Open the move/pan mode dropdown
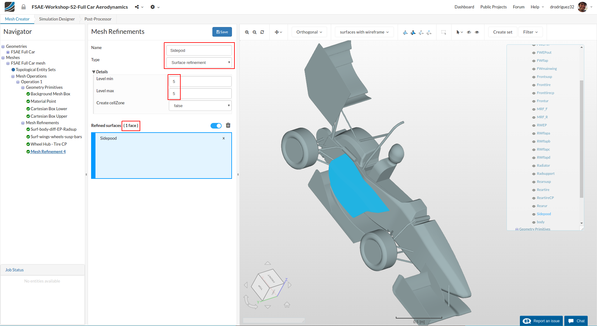 tap(278, 32)
